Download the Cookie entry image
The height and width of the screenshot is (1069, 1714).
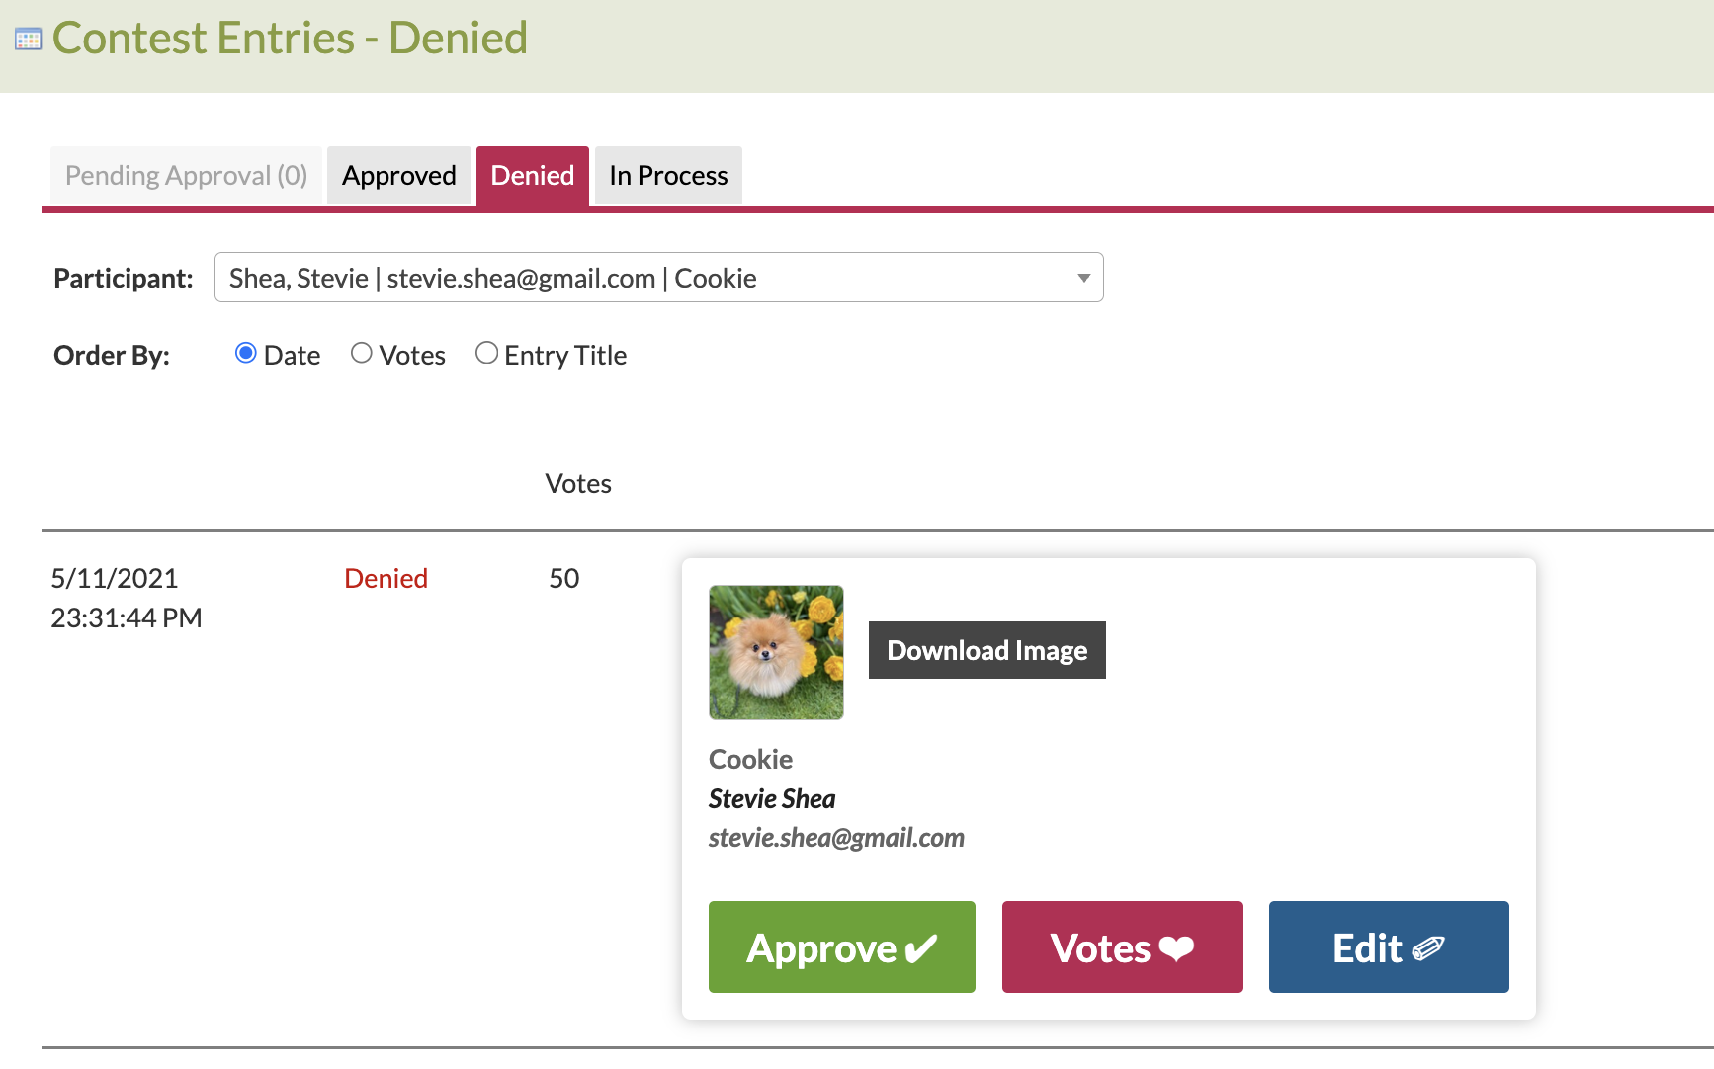(x=987, y=650)
